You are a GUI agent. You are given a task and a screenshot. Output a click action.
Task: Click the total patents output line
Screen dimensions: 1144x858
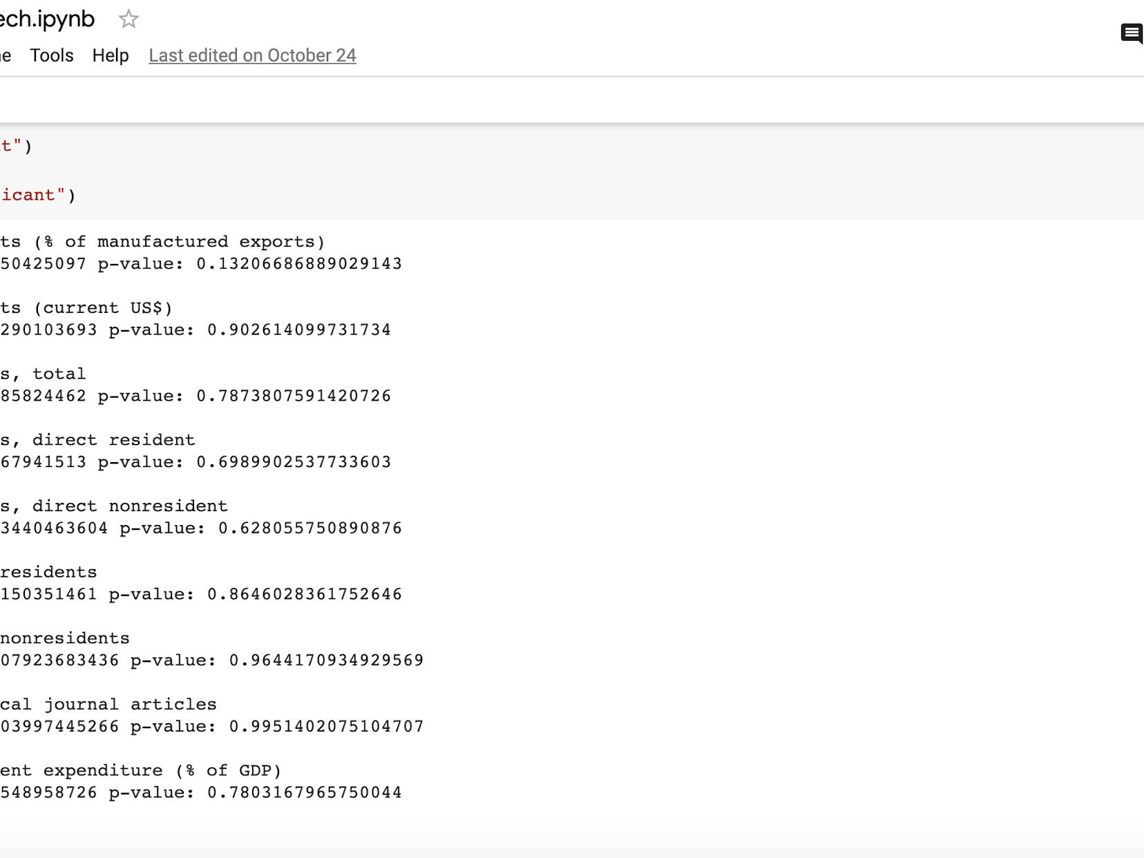pos(196,396)
